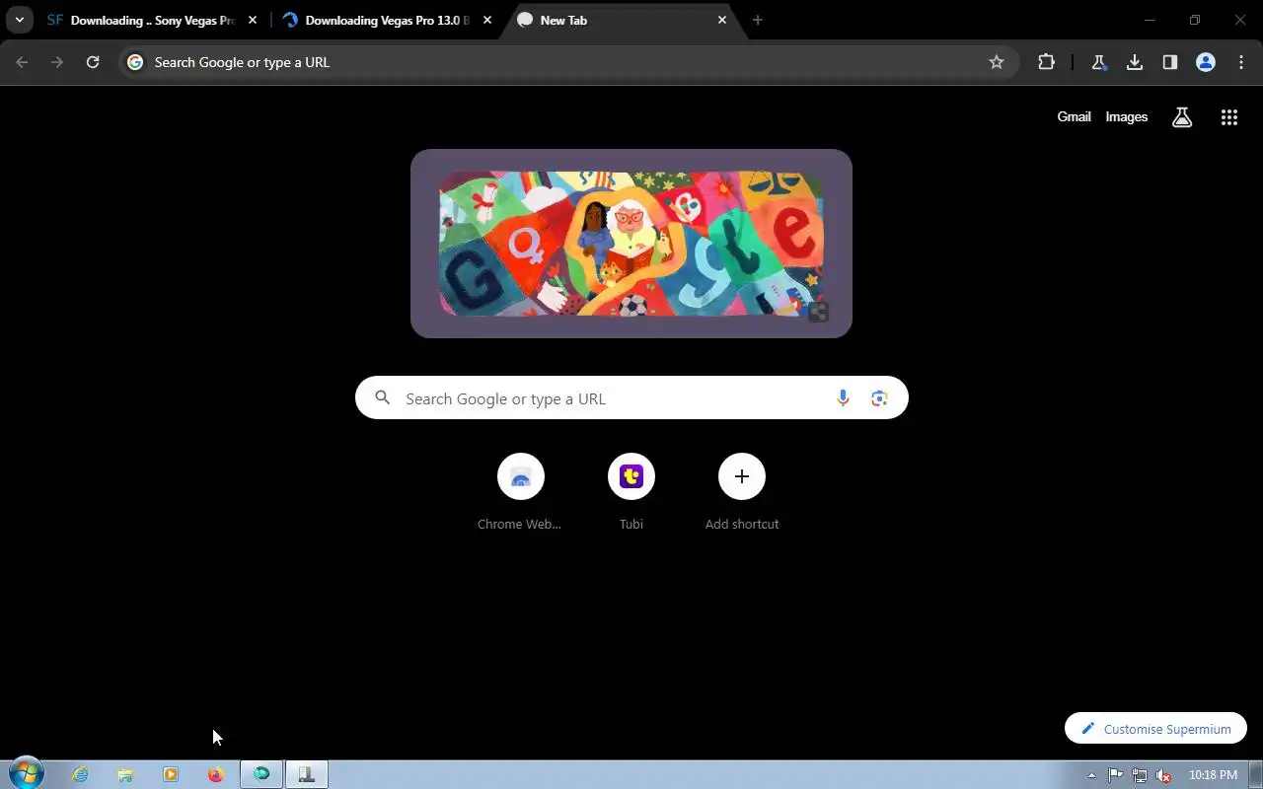Open the Images link
1263x789 pixels.
pyautogui.click(x=1126, y=116)
